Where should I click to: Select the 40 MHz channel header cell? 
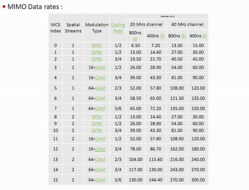[187, 24]
